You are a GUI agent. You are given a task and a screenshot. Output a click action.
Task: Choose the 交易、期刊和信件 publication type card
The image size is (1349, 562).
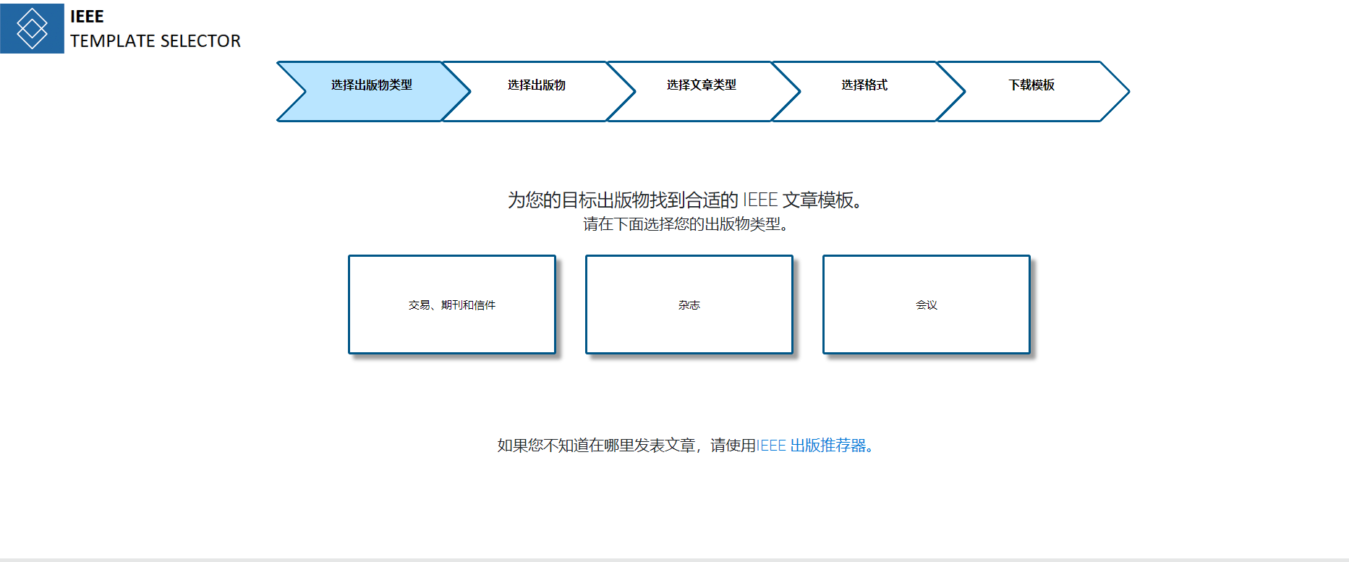click(x=452, y=305)
